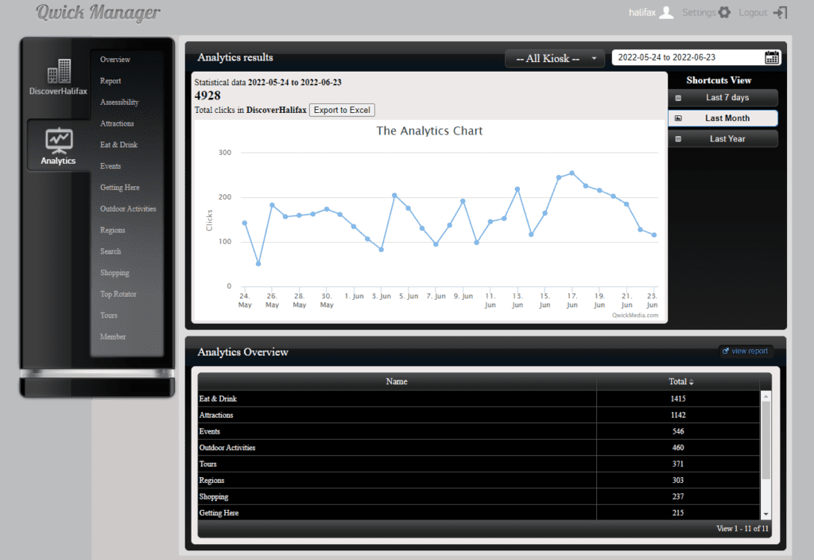Image resolution: width=814 pixels, height=560 pixels.
Task: Select the Analytics chart icon in sidebar
Action: coord(57,142)
